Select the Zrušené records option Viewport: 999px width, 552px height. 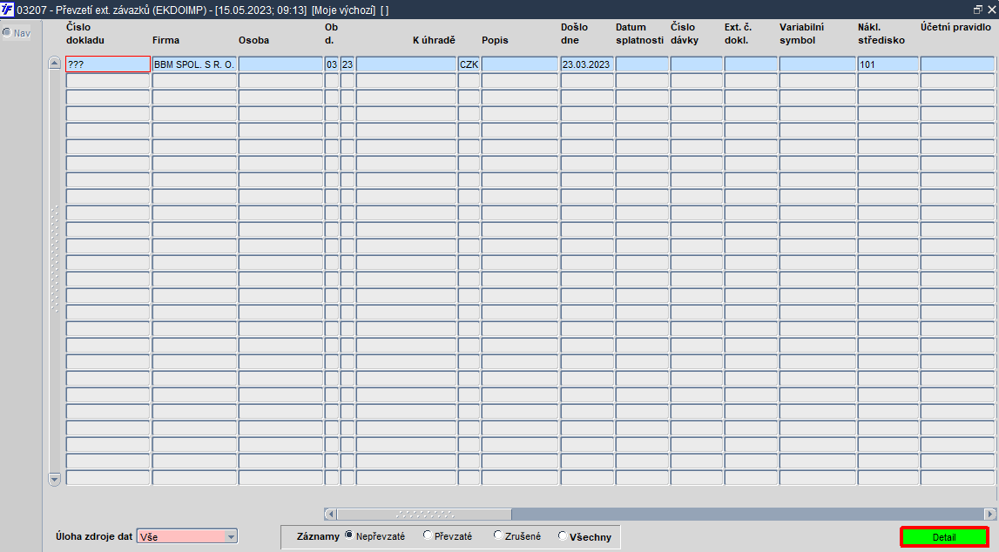[498, 535]
